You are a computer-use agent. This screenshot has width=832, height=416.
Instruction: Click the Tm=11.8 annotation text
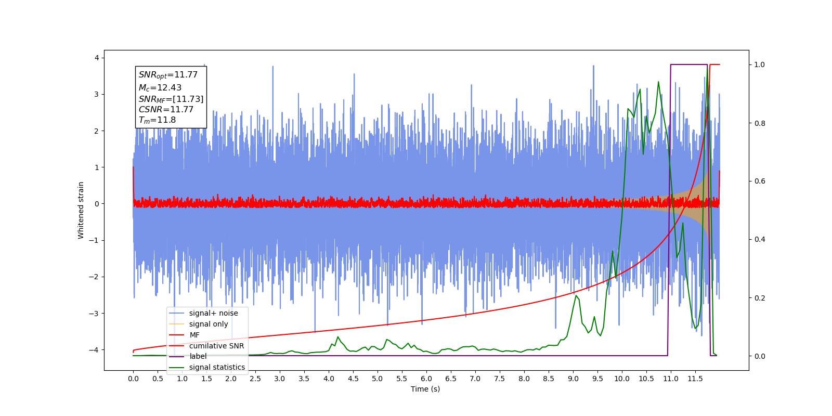[x=157, y=120]
